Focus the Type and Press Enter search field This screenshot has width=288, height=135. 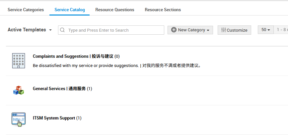[x=111, y=30]
